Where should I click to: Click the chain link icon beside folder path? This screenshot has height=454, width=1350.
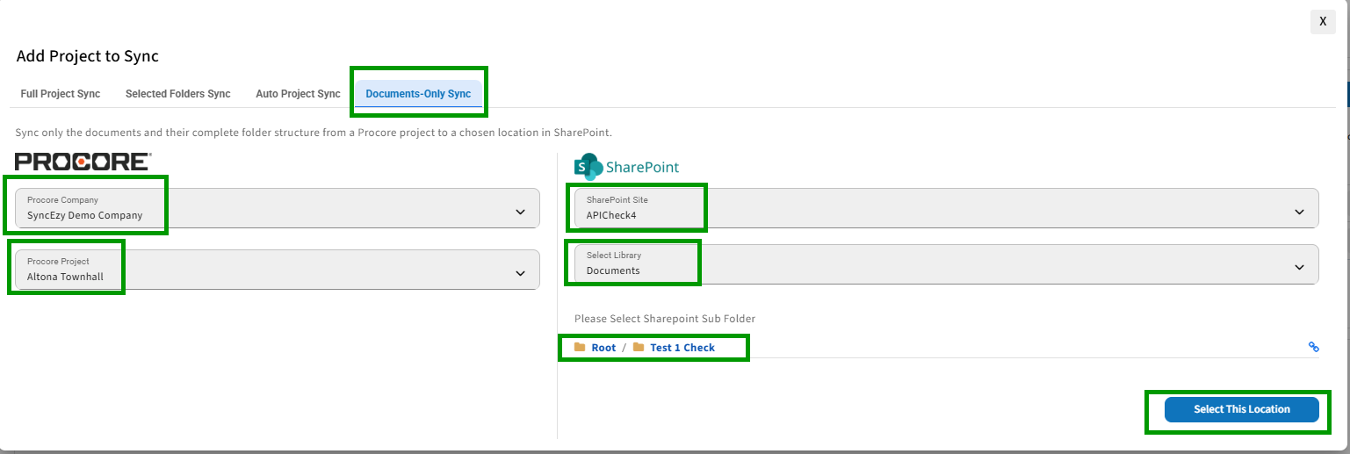pyautogui.click(x=1314, y=347)
